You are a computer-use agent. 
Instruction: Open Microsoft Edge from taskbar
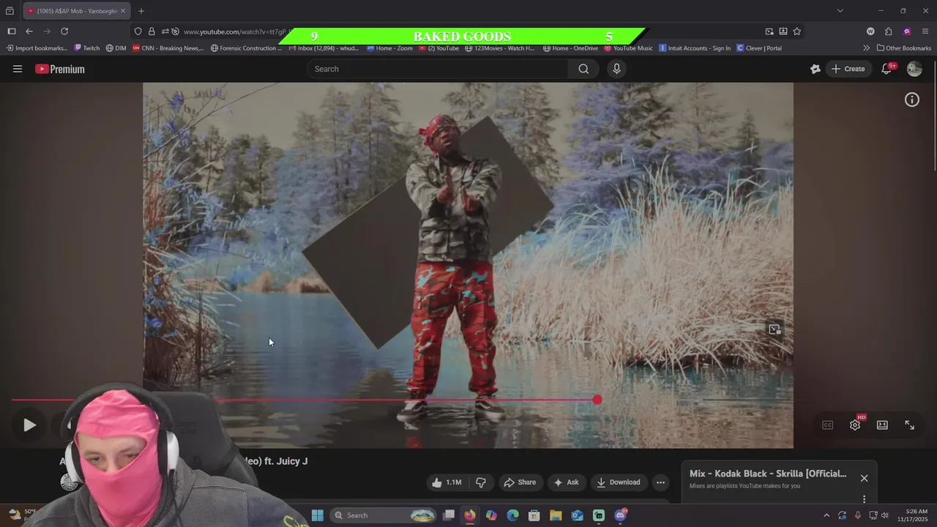point(513,515)
